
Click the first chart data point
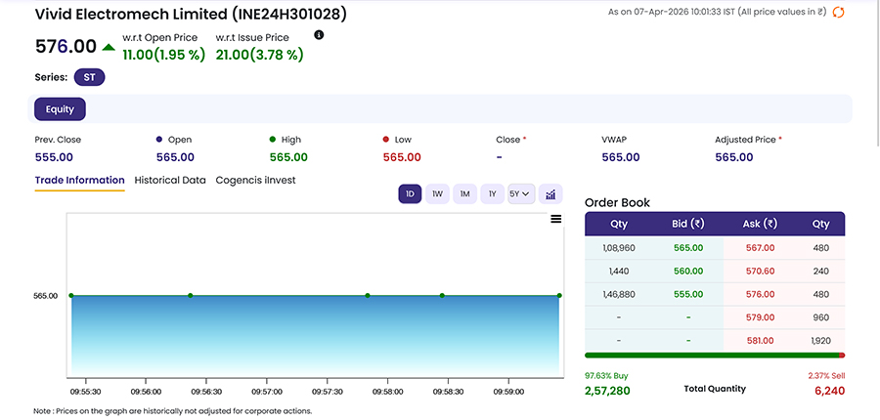pos(71,296)
